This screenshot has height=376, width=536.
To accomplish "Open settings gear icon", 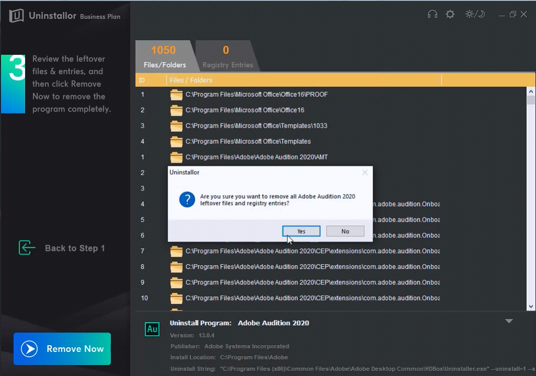I will 450,14.
